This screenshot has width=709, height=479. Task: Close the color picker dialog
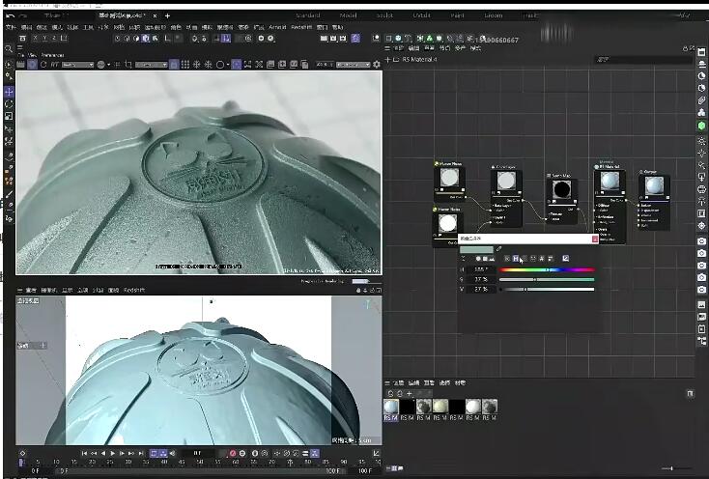[x=594, y=238]
